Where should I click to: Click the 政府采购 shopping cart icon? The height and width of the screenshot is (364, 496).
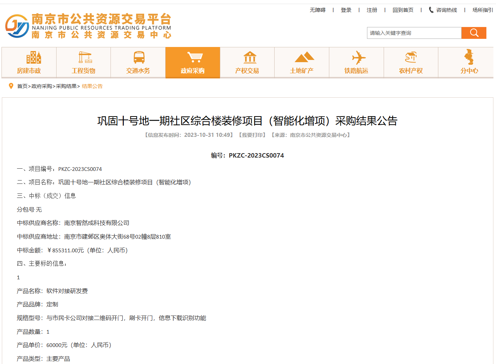click(x=194, y=57)
